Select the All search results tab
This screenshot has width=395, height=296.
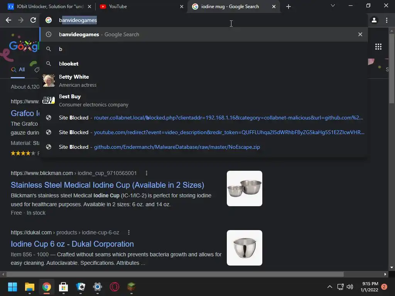pos(18,70)
